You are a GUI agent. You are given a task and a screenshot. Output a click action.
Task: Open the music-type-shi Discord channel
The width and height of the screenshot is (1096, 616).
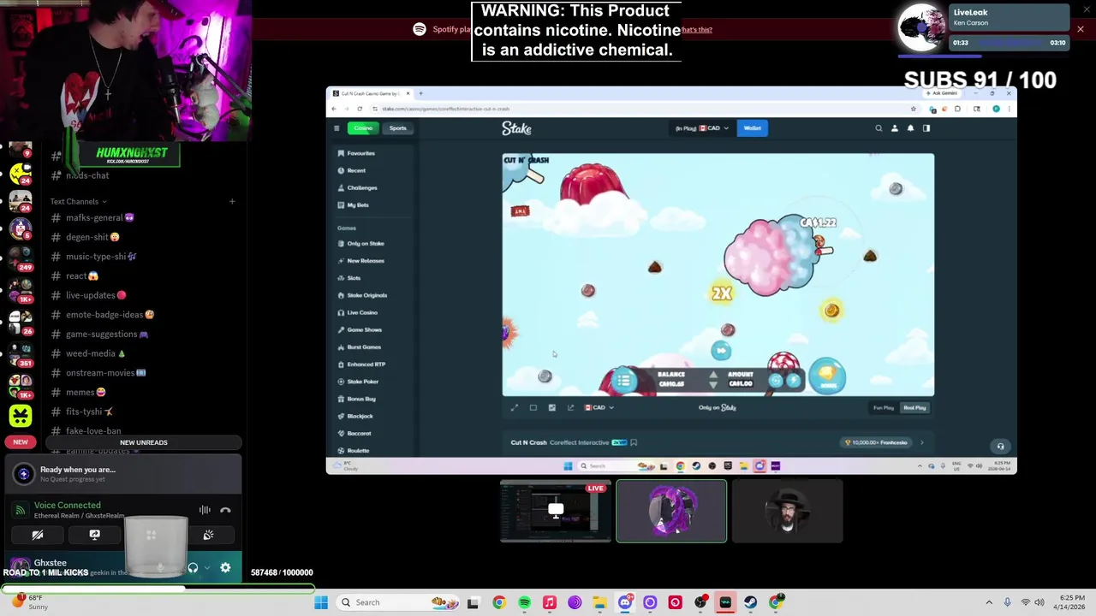pyautogui.click(x=94, y=257)
